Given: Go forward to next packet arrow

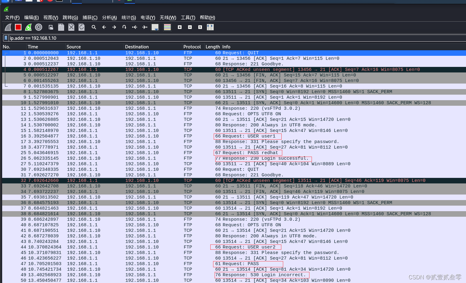Looking at the screenshot, I should tap(114, 27).
